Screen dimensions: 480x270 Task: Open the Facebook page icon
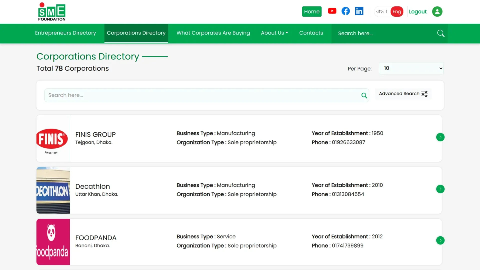(x=345, y=11)
